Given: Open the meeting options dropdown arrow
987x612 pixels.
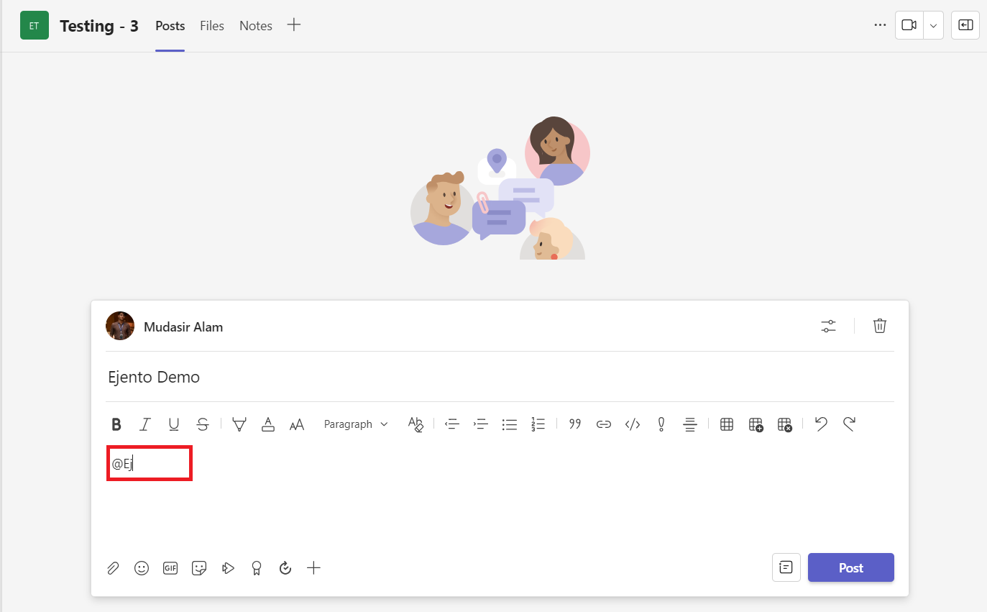Looking at the screenshot, I should (x=933, y=25).
